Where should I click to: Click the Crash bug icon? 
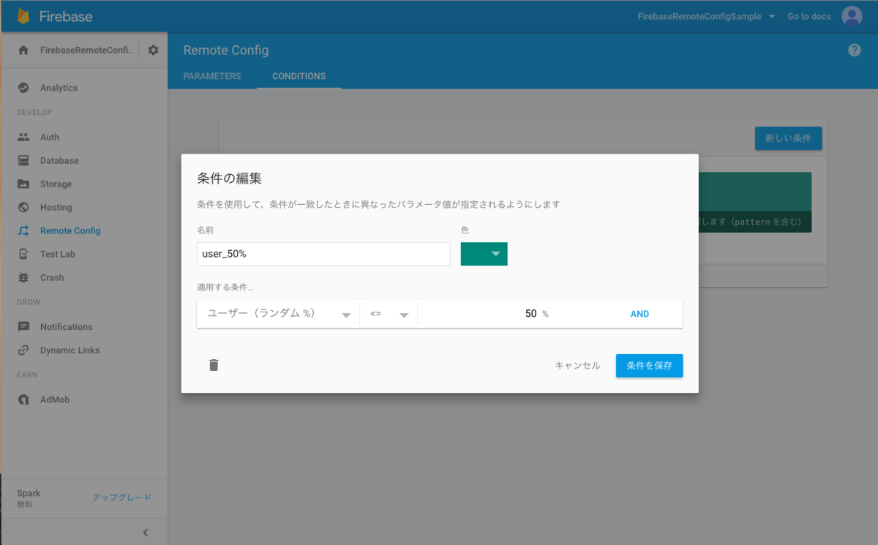coord(23,277)
